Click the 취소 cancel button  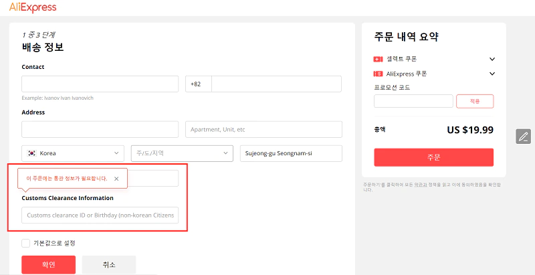tap(109, 265)
